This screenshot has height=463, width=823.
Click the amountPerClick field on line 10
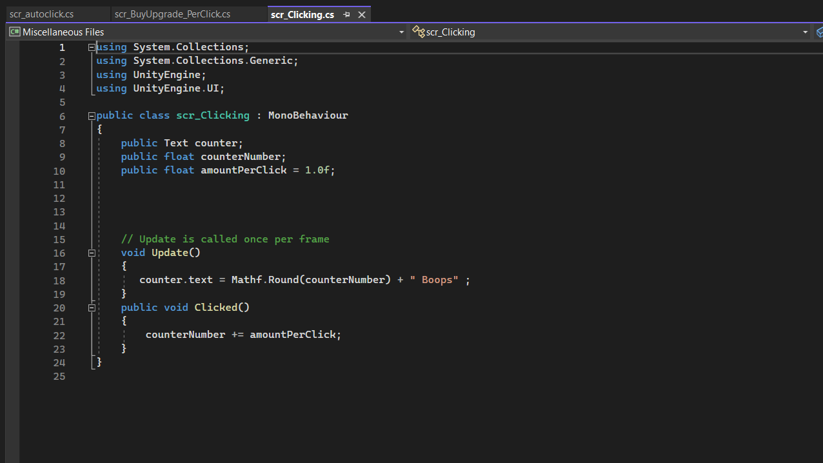(x=243, y=170)
